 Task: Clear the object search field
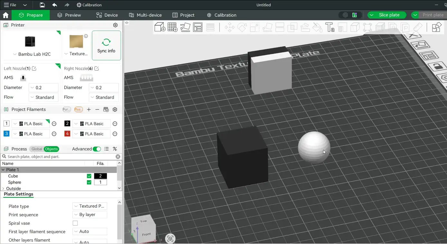tap(118, 157)
